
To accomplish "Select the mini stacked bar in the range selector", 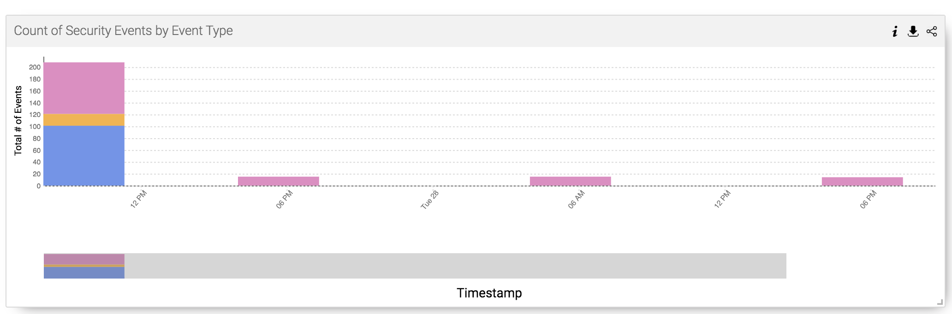I will click(83, 265).
